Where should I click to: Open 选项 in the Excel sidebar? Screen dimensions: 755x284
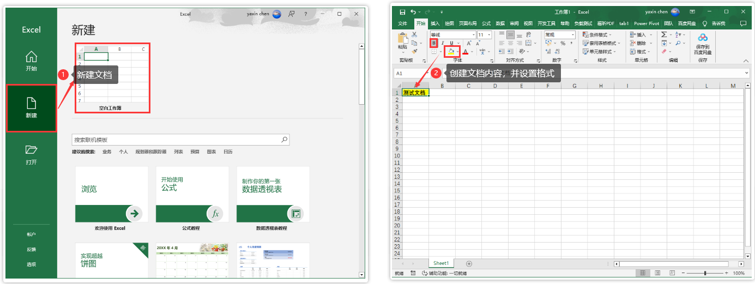pyautogui.click(x=31, y=264)
